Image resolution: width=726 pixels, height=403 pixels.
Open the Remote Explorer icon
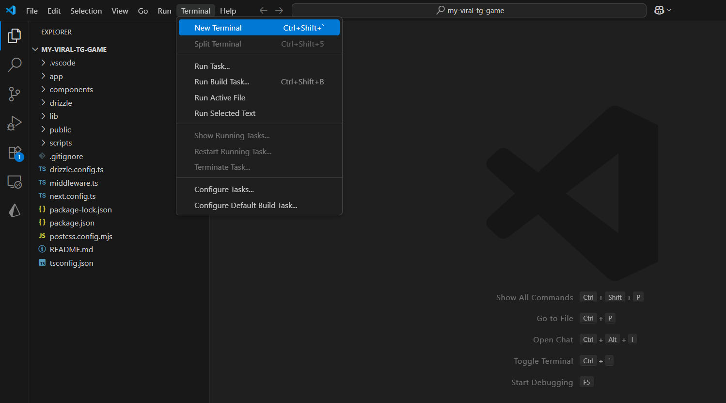pos(15,182)
